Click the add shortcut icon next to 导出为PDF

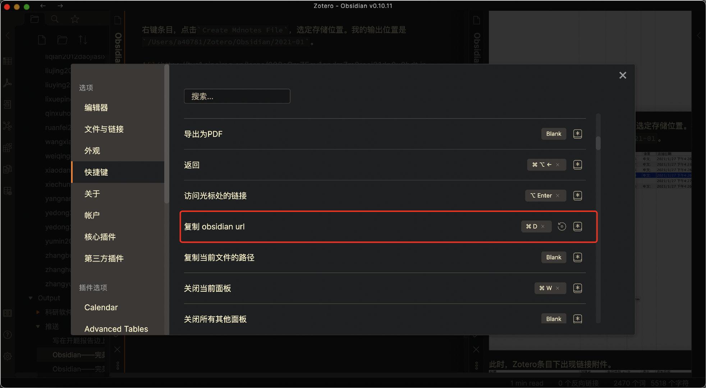point(578,133)
